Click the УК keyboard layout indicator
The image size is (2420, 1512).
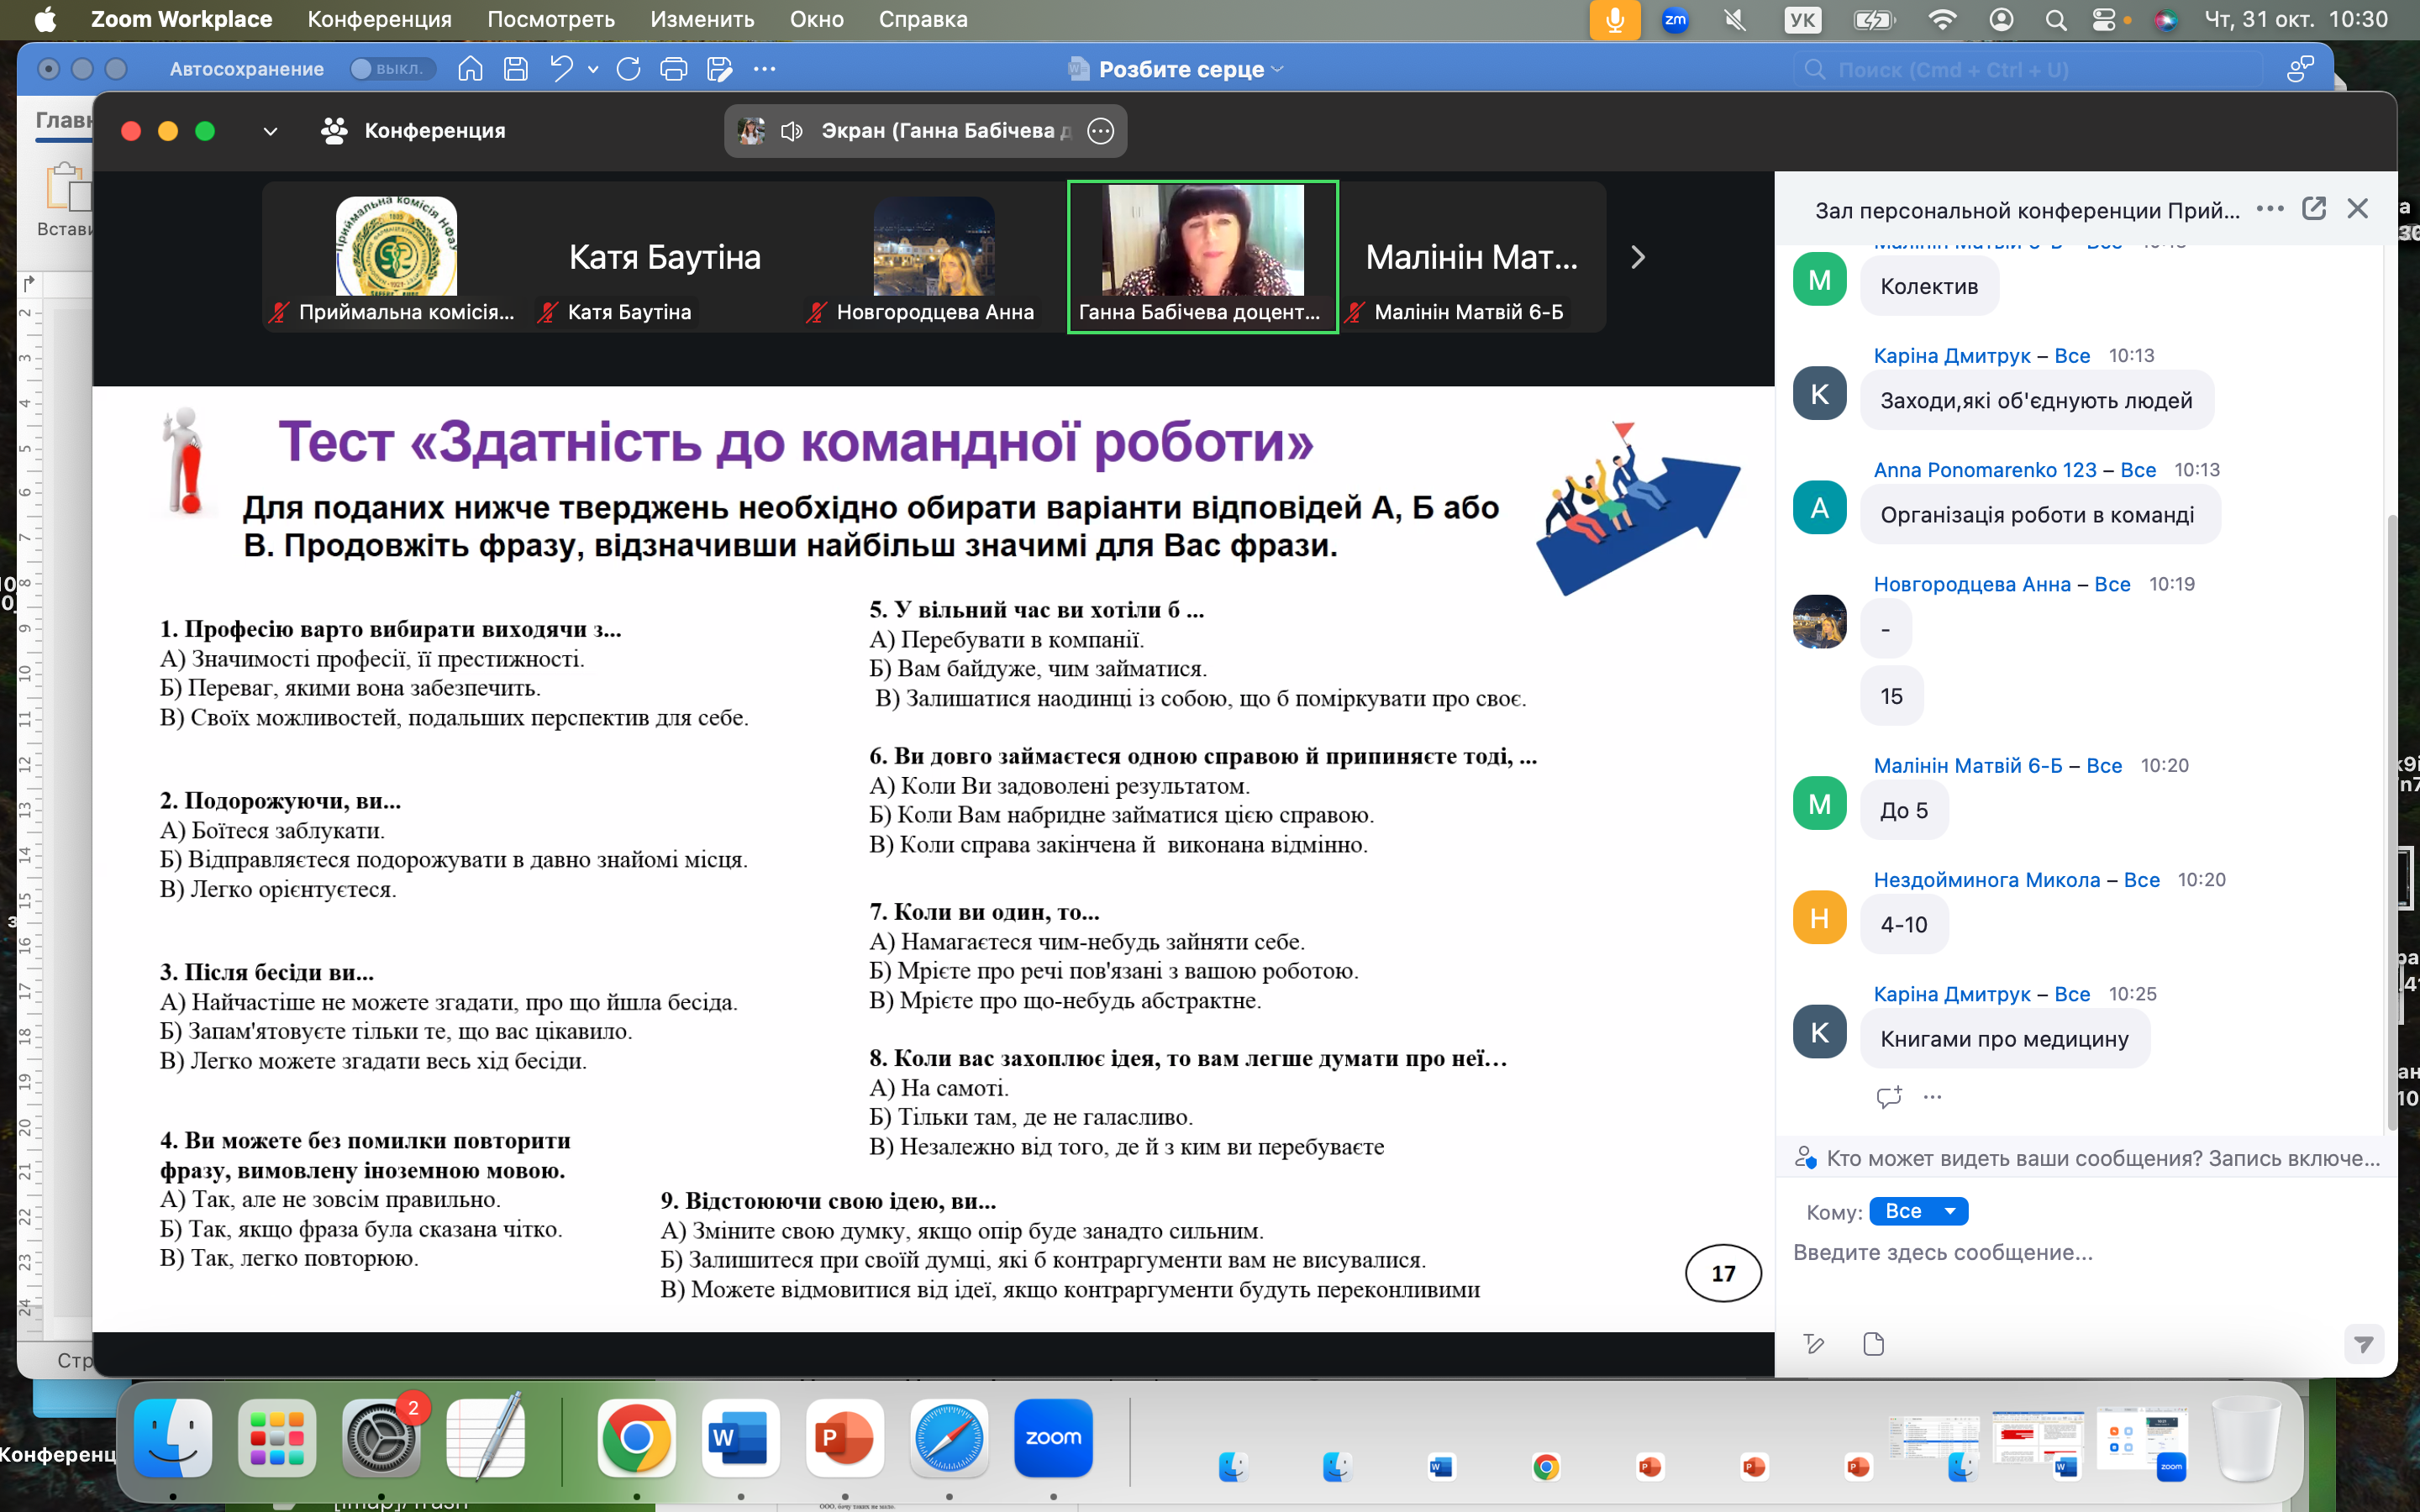(x=1803, y=19)
